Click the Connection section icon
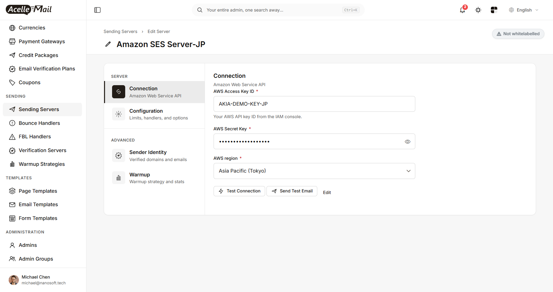Screen dimensions: 553x292 pos(118,92)
